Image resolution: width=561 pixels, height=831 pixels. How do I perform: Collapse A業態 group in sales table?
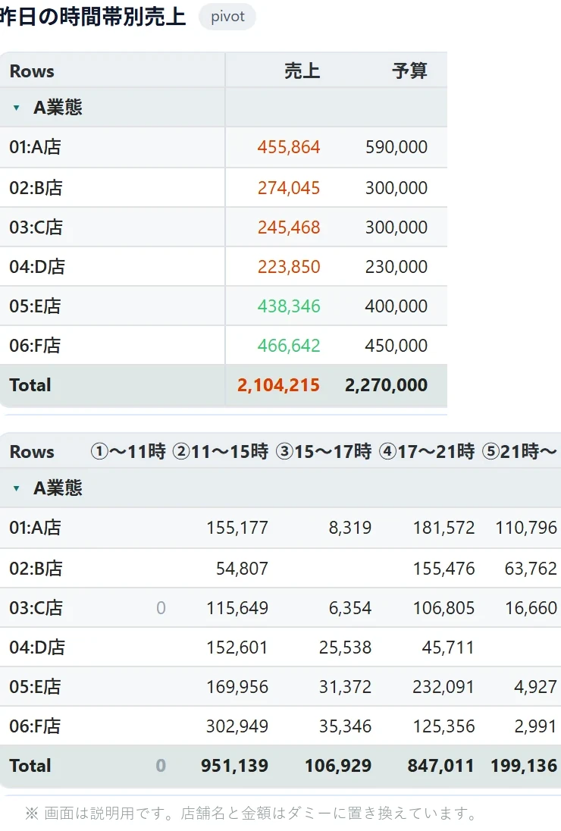click(17, 108)
